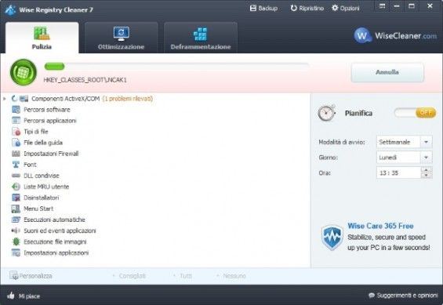Screen dimensions: 443x305
Task: Open the Backup menu
Action: pos(263,8)
